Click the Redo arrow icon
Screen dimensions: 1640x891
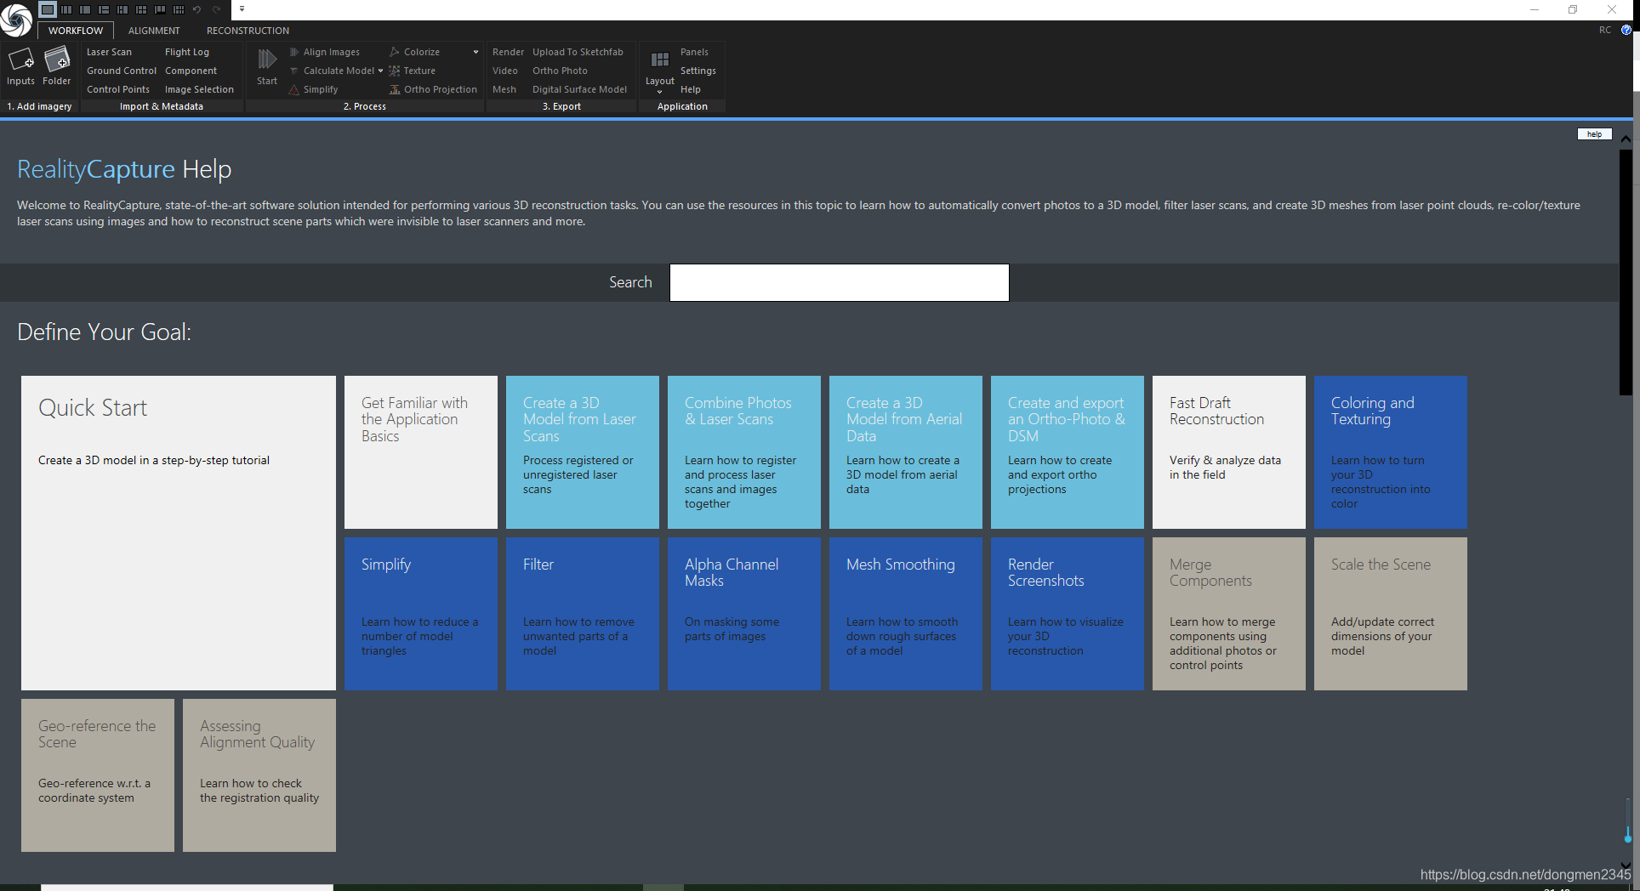[x=216, y=9]
